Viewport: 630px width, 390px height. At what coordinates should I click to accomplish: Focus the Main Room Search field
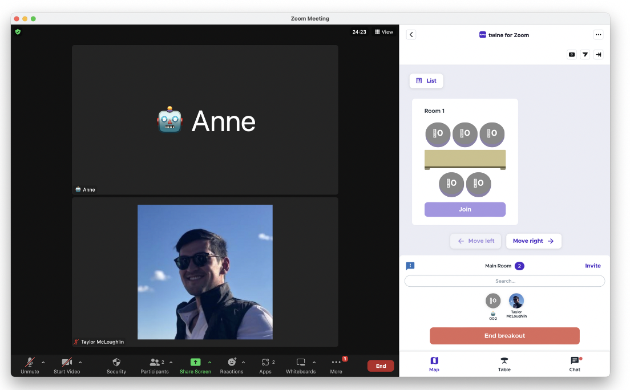(x=504, y=281)
